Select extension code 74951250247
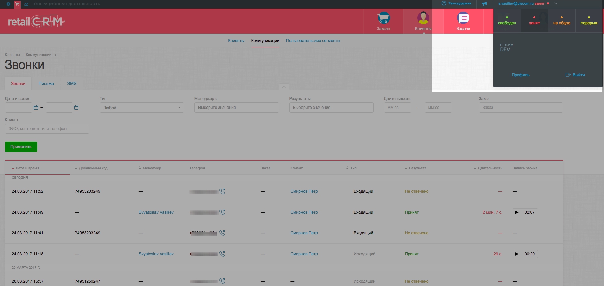This screenshot has width=604, height=286. 88,281
